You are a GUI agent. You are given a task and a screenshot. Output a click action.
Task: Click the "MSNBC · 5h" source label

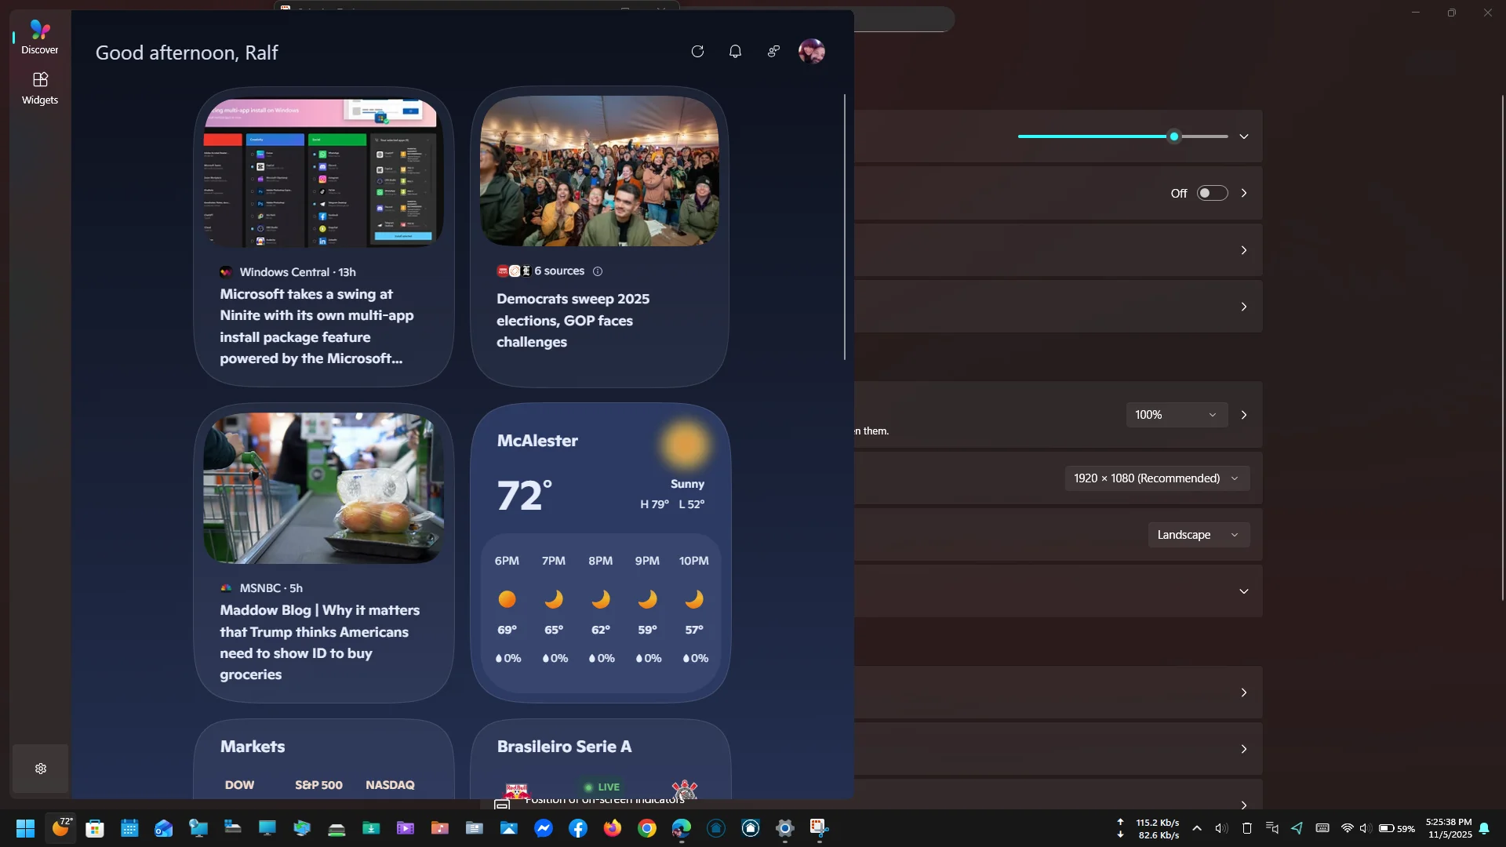click(271, 588)
